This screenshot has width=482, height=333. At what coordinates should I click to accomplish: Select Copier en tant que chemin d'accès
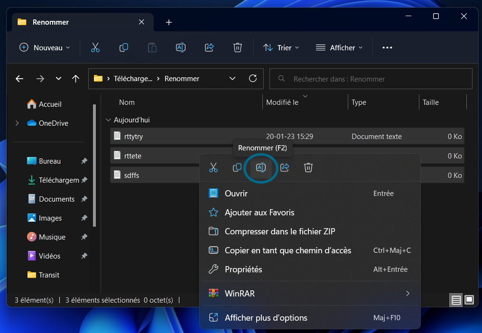(x=310, y=250)
